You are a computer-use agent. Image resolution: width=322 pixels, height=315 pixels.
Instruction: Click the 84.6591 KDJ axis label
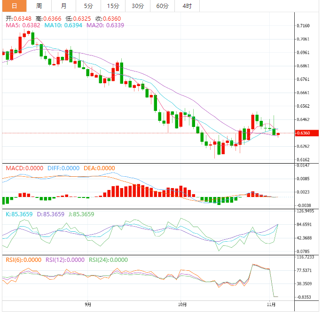point(304,224)
